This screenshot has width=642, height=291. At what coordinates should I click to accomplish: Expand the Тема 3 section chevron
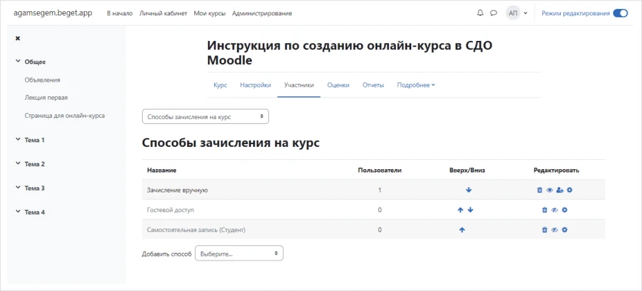point(17,188)
